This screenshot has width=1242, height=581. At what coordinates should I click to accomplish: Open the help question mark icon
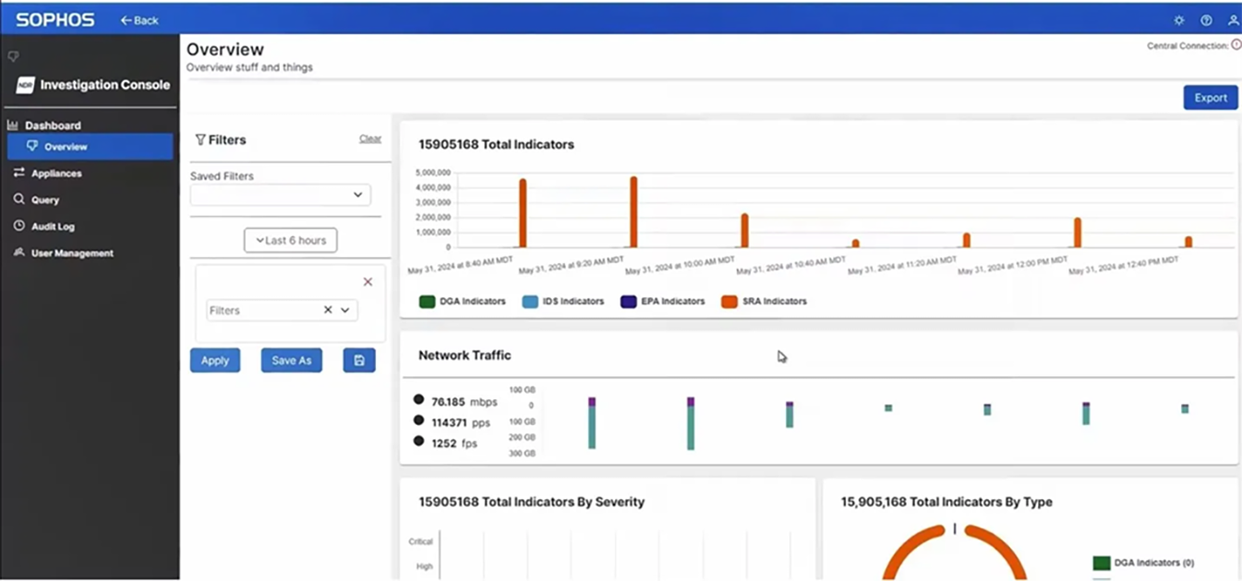pos(1206,19)
